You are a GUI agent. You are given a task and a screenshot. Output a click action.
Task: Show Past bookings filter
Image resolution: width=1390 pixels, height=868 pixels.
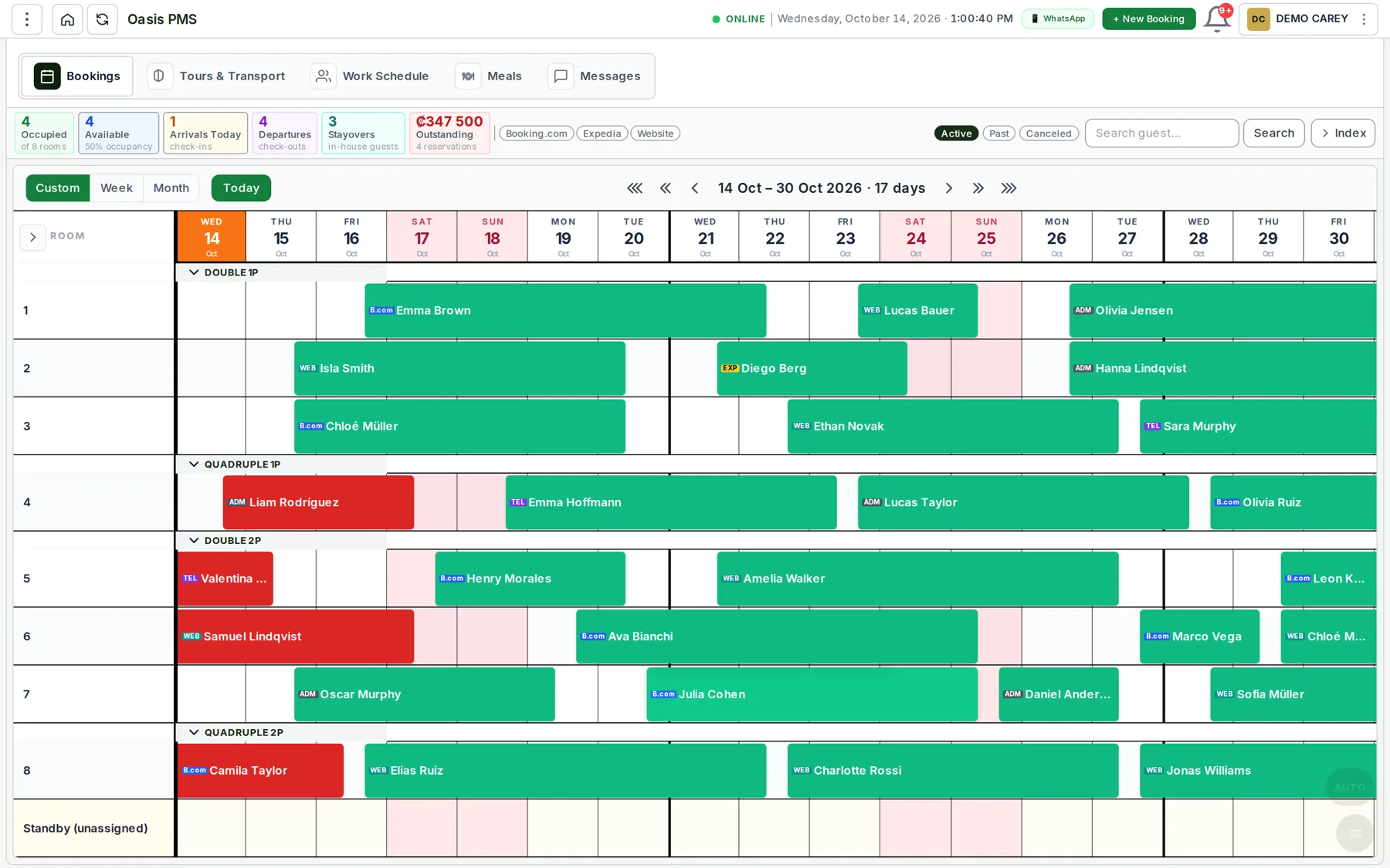coord(999,133)
